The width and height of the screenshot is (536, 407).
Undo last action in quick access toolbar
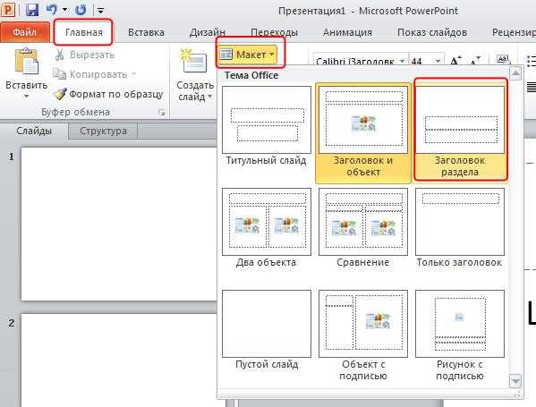(x=52, y=10)
